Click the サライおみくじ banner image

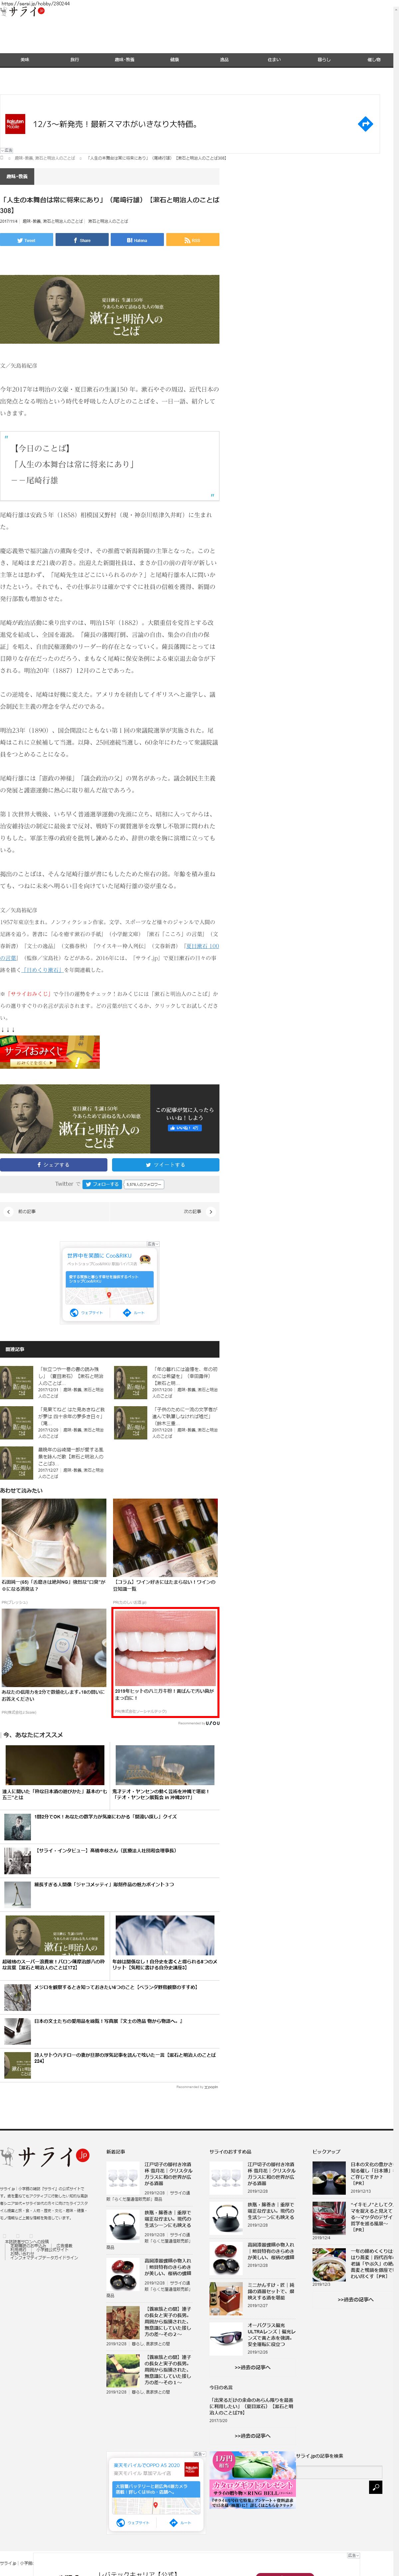(x=50, y=1052)
